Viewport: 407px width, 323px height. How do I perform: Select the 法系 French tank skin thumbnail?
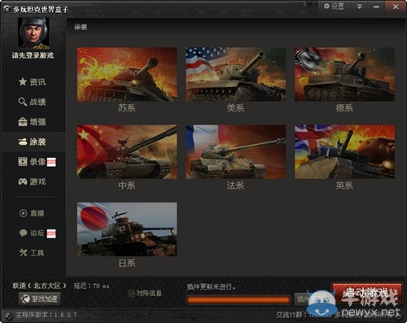click(235, 152)
